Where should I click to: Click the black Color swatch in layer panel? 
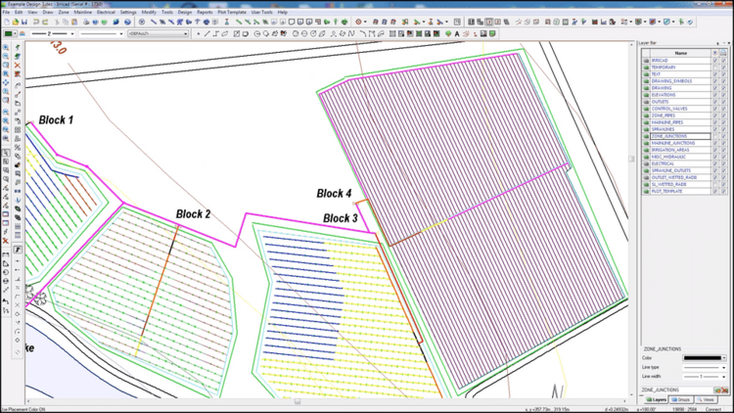pos(702,358)
